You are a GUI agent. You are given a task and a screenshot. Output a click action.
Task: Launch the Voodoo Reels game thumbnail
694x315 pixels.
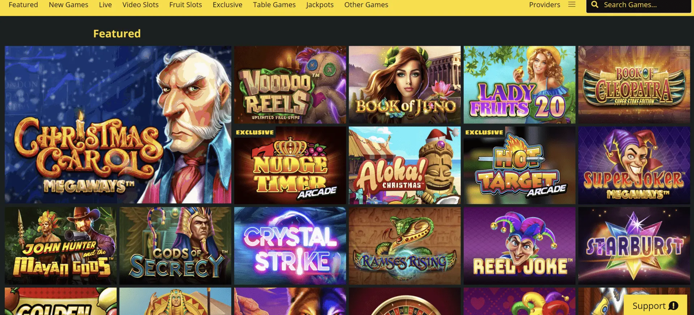pyautogui.click(x=290, y=85)
